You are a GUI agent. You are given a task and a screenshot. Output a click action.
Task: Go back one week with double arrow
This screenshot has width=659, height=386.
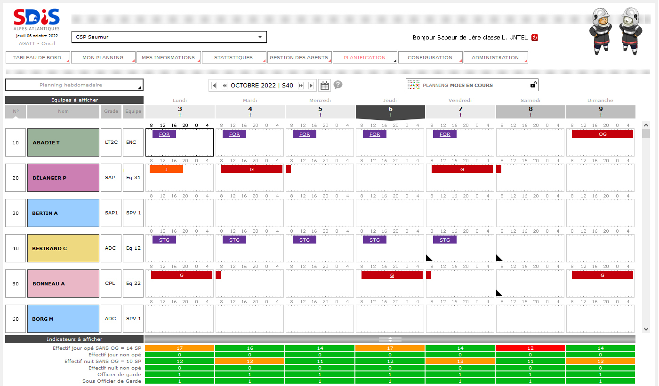225,86
